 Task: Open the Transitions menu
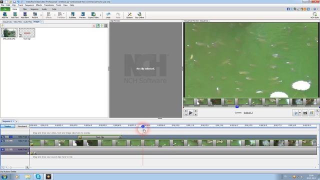(x=49, y=5)
